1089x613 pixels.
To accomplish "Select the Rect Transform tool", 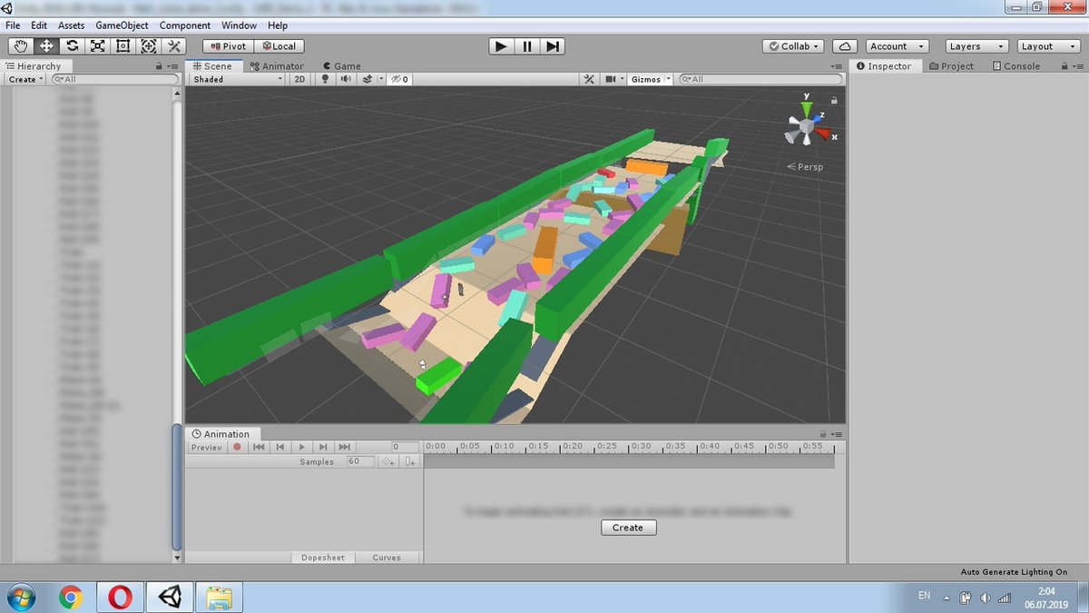I will [x=123, y=45].
